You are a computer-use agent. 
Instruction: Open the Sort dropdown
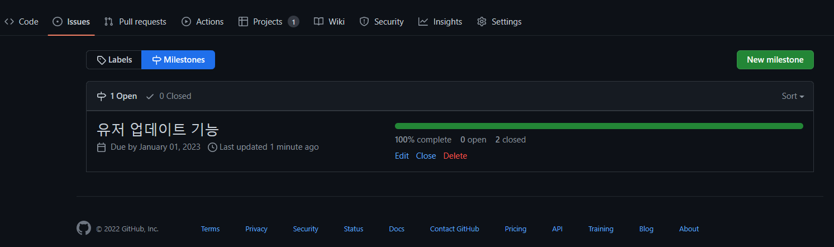793,96
